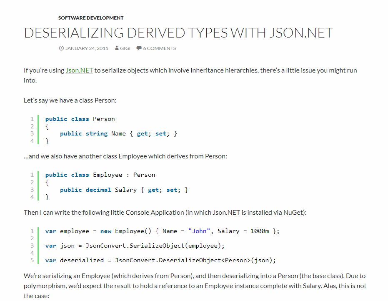Screen dimensions: 388x301
Task: Click the code line "public class Employee : Person"
Action: [x=100, y=175]
